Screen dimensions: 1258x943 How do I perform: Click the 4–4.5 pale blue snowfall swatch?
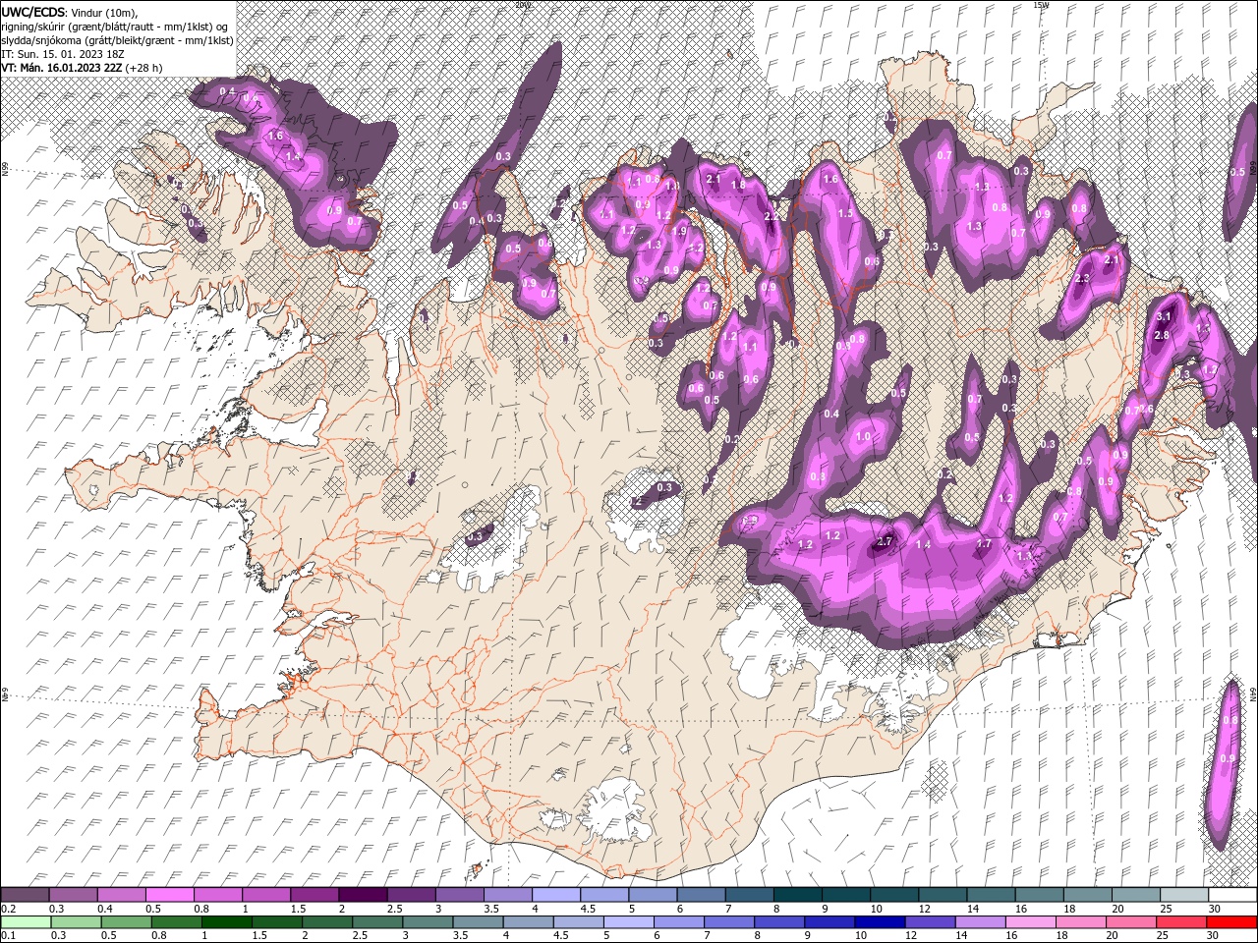click(554, 895)
